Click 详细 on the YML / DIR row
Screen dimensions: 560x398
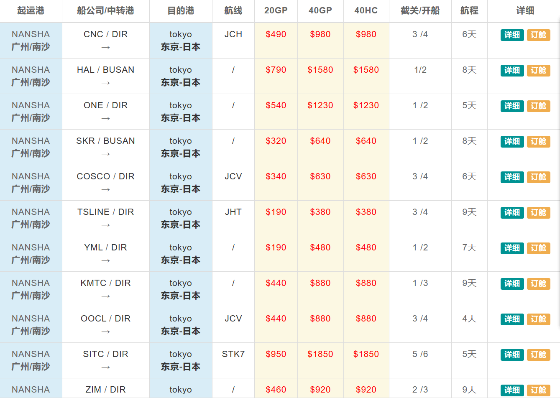511,248
